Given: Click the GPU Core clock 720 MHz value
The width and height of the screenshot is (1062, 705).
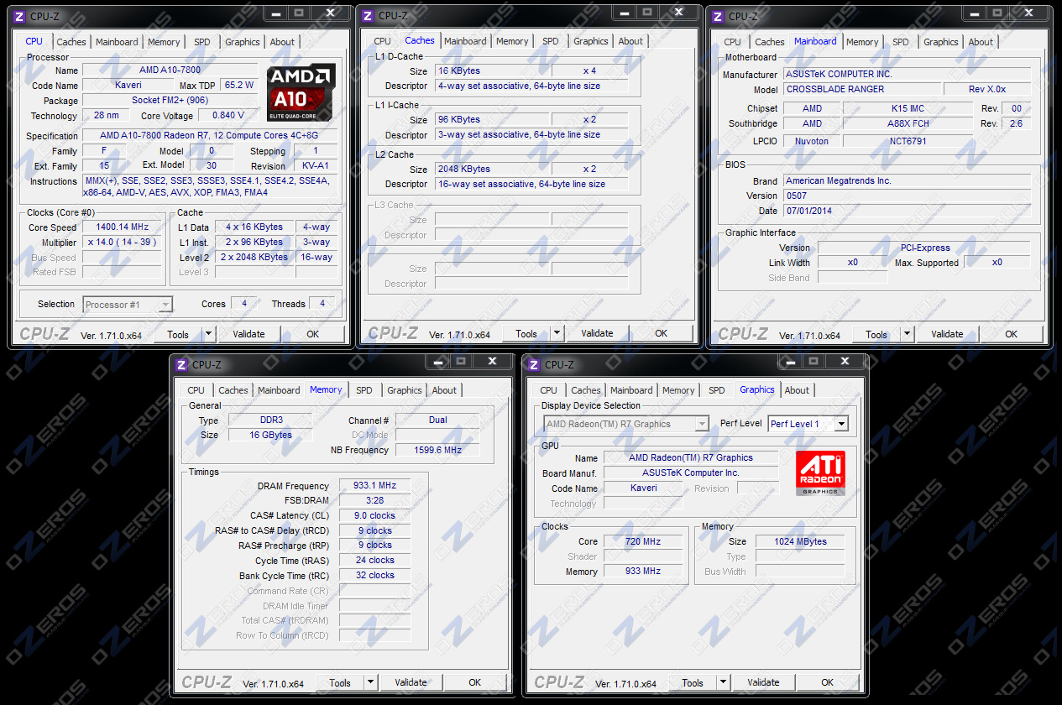Looking at the screenshot, I should [x=643, y=541].
